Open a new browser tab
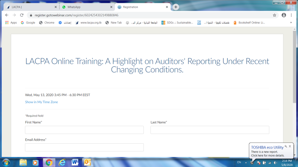 pyautogui.click(x=176, y=7)
